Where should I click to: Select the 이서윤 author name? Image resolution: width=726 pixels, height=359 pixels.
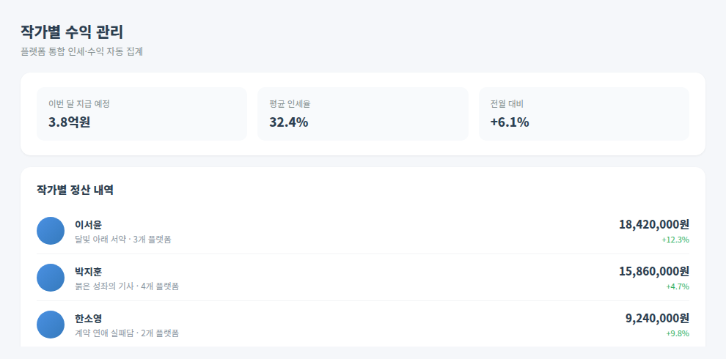pos(88,225)
